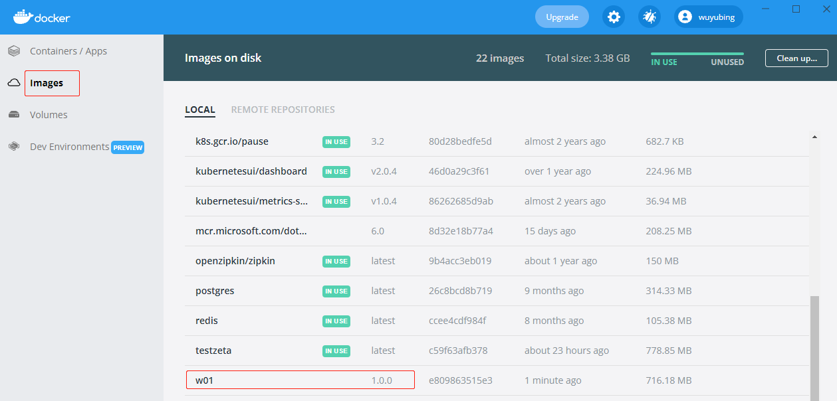The width and height of the screenshot is (837, 401).
Task: Click IN USE badge for openzipkin/zipkin
Action: 336,261
